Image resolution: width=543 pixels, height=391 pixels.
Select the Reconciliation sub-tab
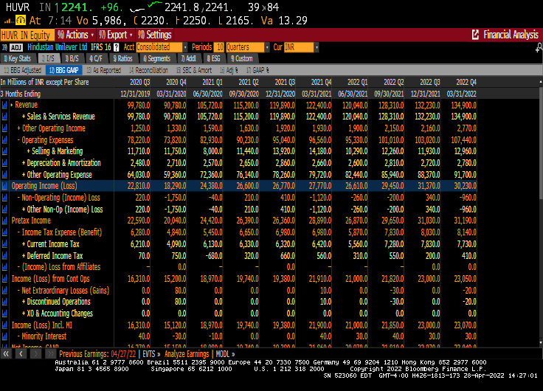point(148,70)
